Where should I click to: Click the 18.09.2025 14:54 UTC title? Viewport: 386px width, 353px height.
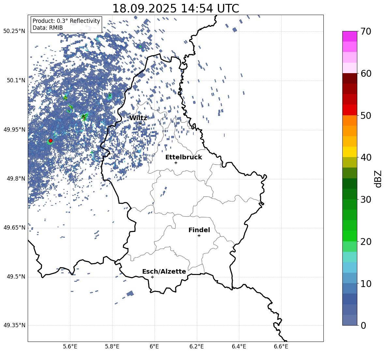pos(175,8)
